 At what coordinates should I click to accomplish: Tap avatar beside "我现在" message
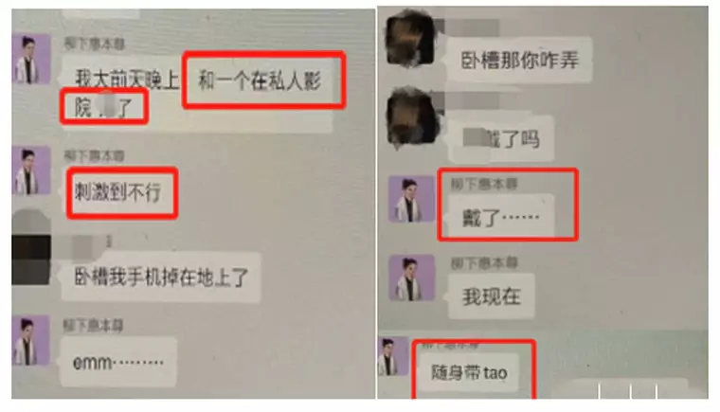pos(412,278)
